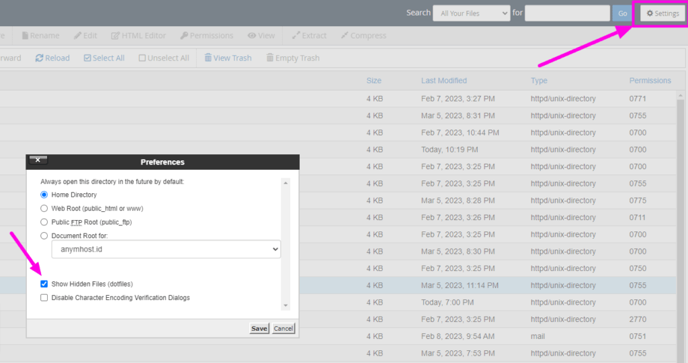This screenshot has height=363, width=688.
Task: Expand the All Your Files search dropdown
Action: tap(471, 13)
